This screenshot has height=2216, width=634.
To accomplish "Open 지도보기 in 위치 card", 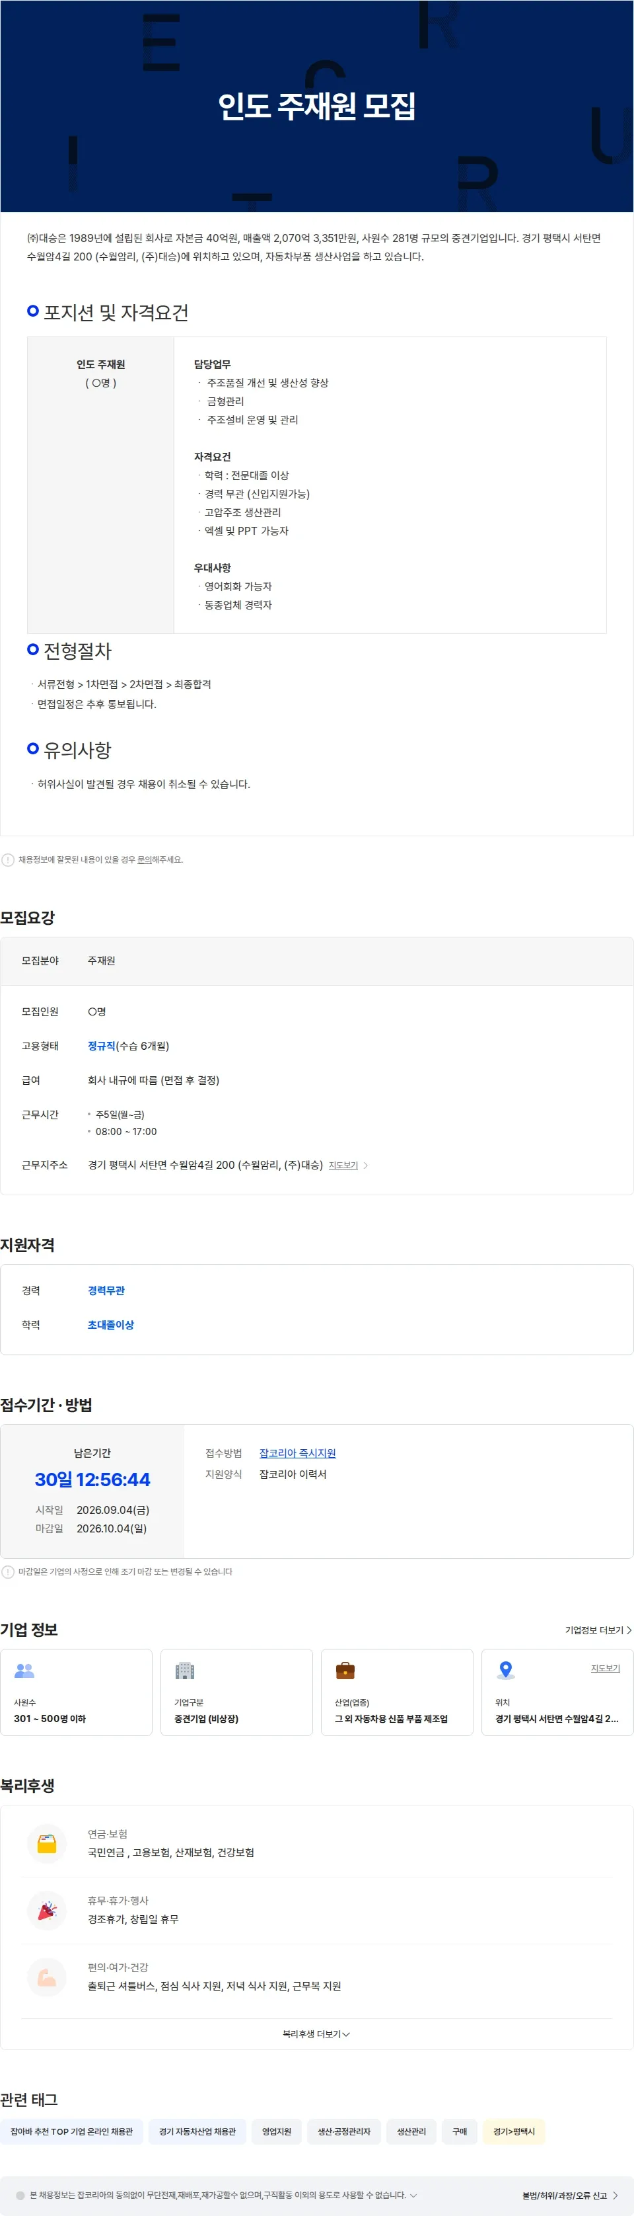I will [x=605, y=1668].
